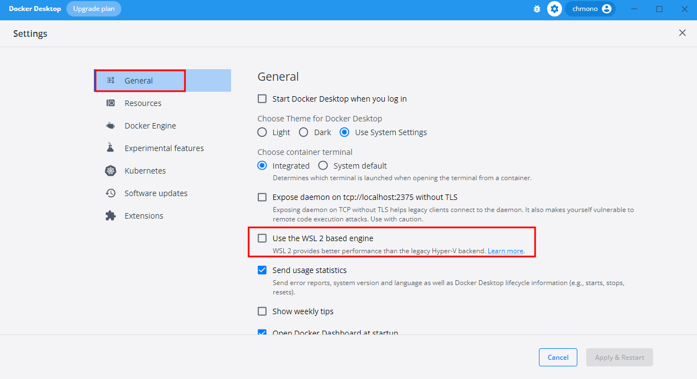Click the Learn more link about WSL 2
This screenshot has height=379, width=697.
point(505,251)
